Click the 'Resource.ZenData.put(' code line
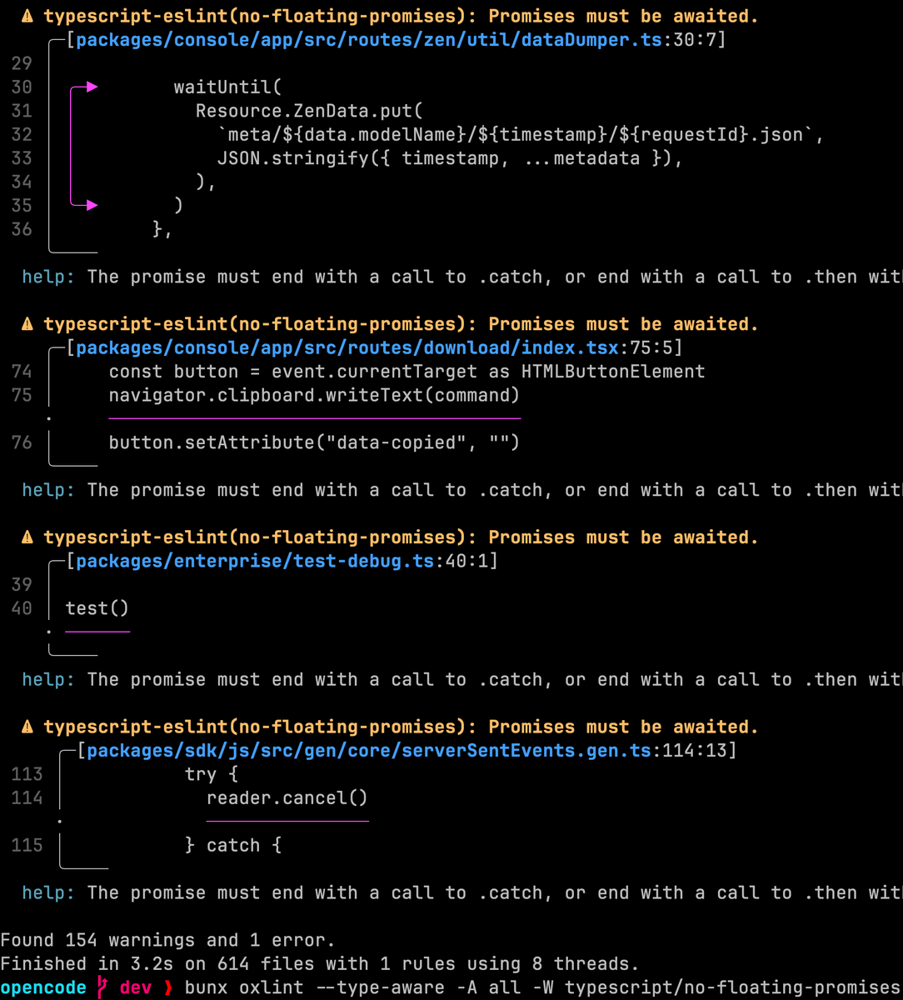 tap(310, 111)
